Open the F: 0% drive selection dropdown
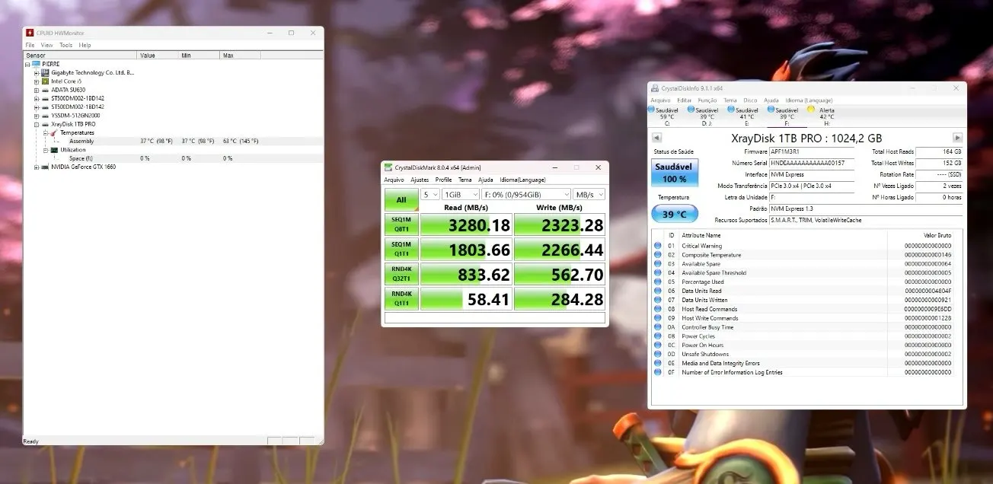 point(526,195)
